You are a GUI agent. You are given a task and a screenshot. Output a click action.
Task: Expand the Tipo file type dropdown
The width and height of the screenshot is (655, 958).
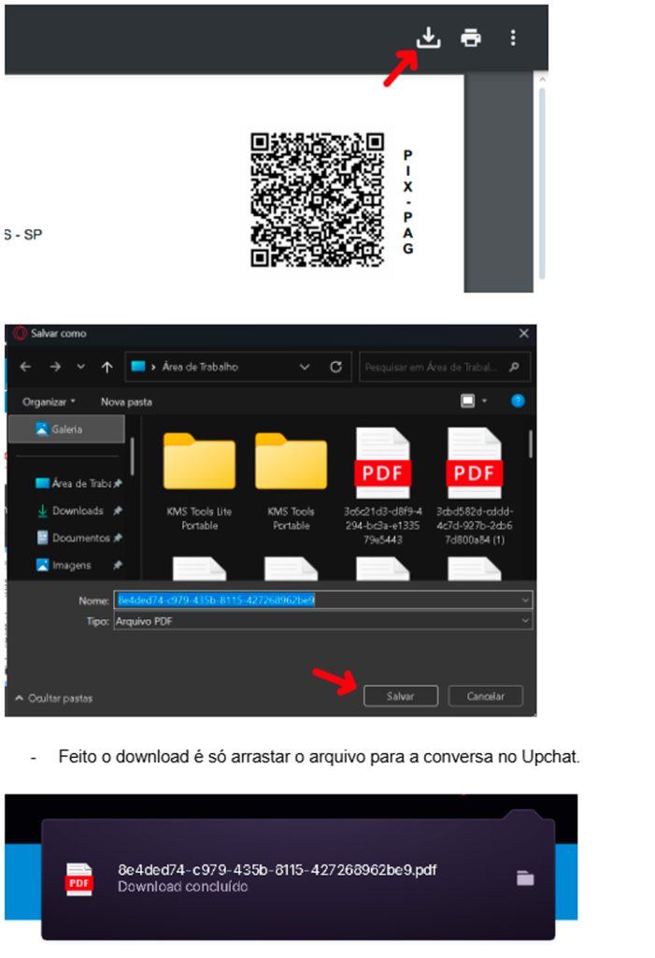tap(525, 621)
